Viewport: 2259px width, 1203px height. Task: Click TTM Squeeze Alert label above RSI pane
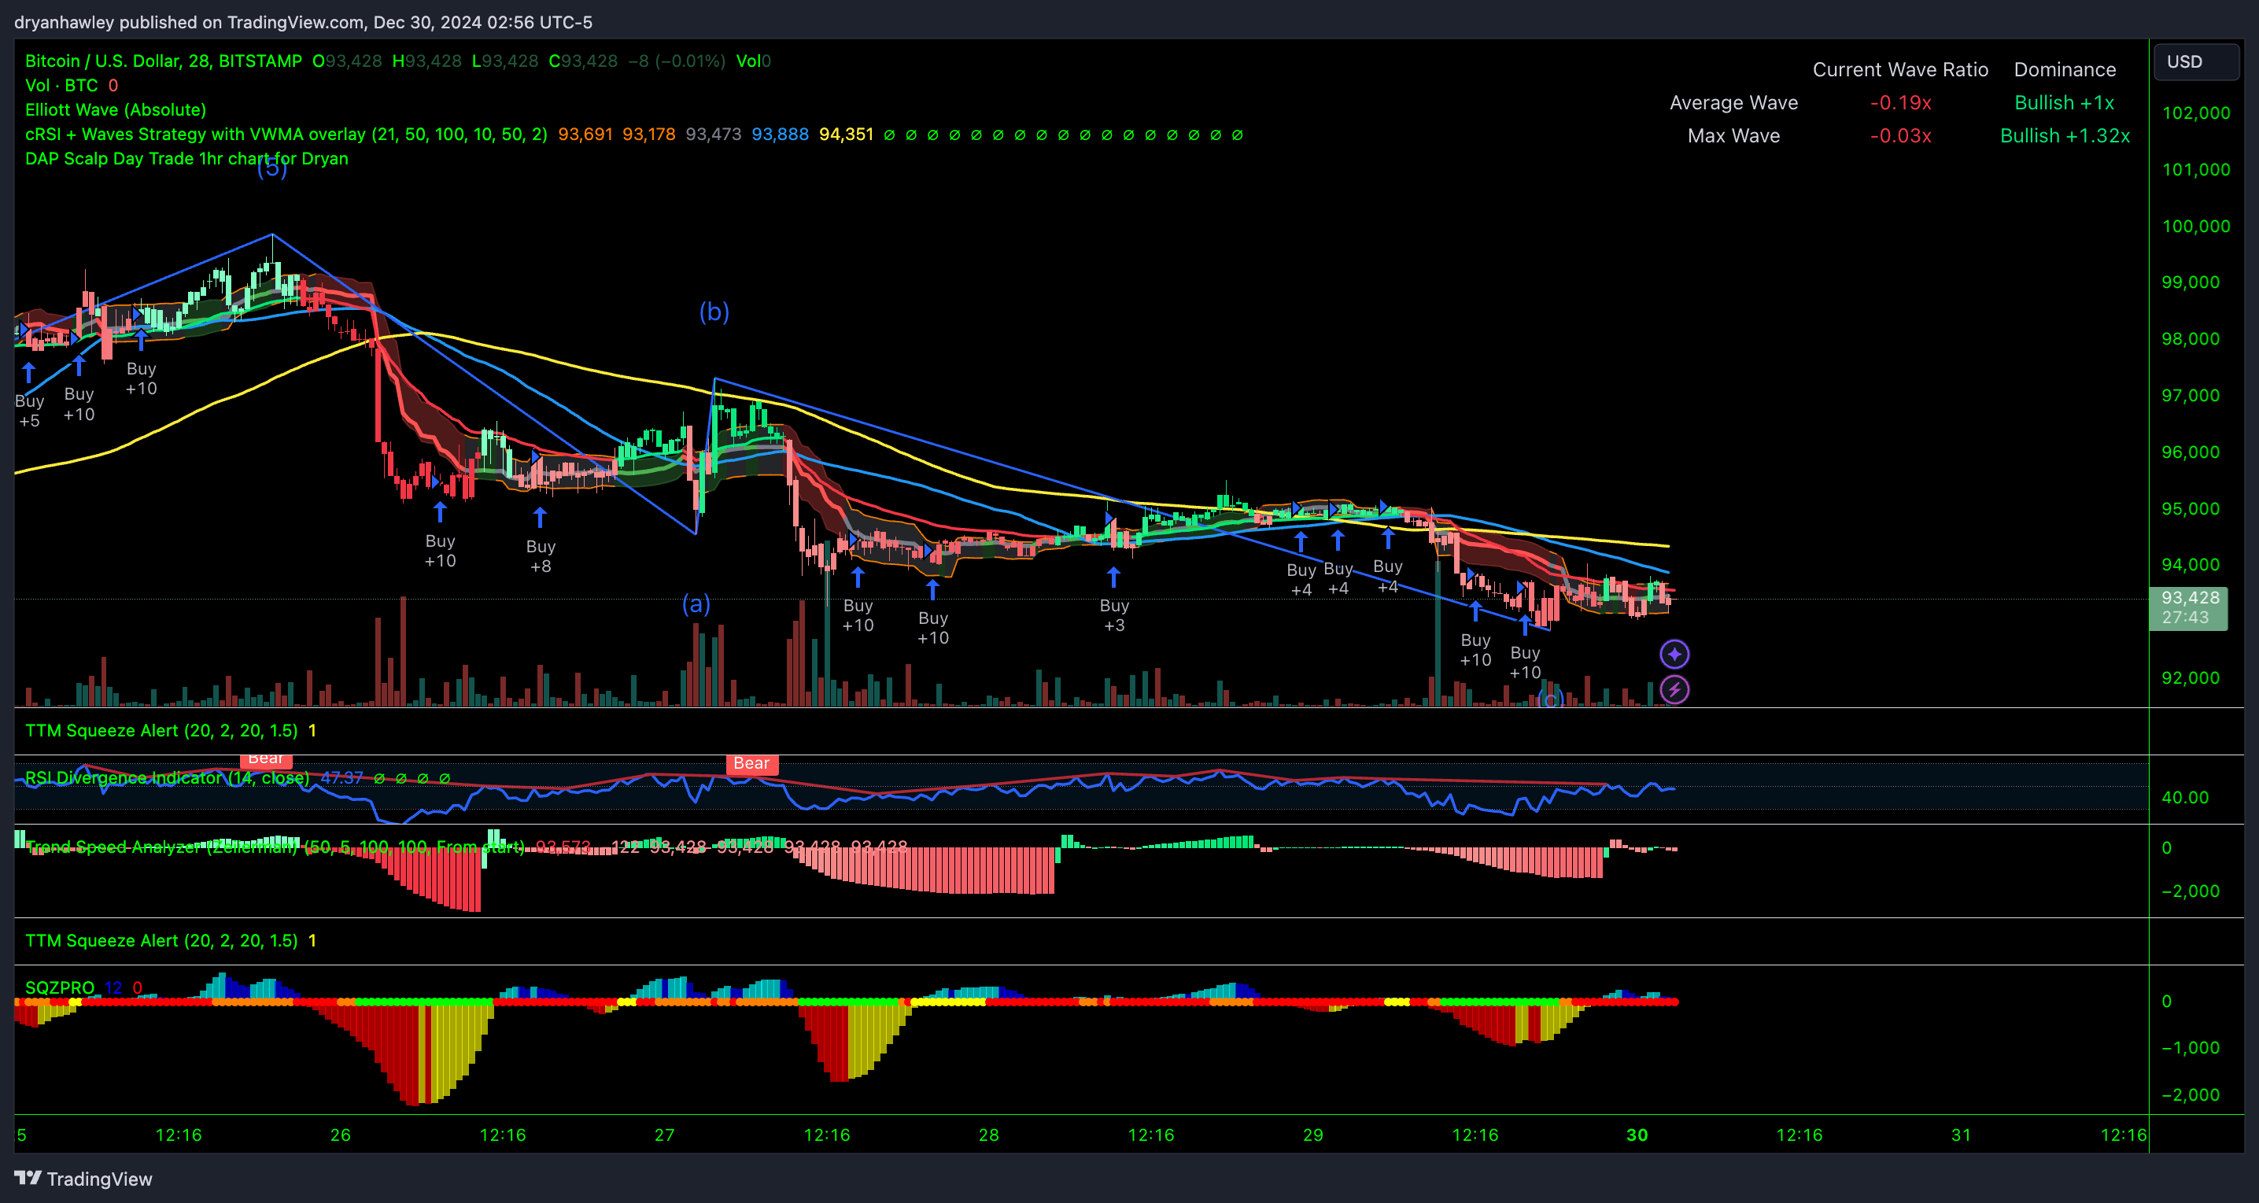(x=161, y=730)
